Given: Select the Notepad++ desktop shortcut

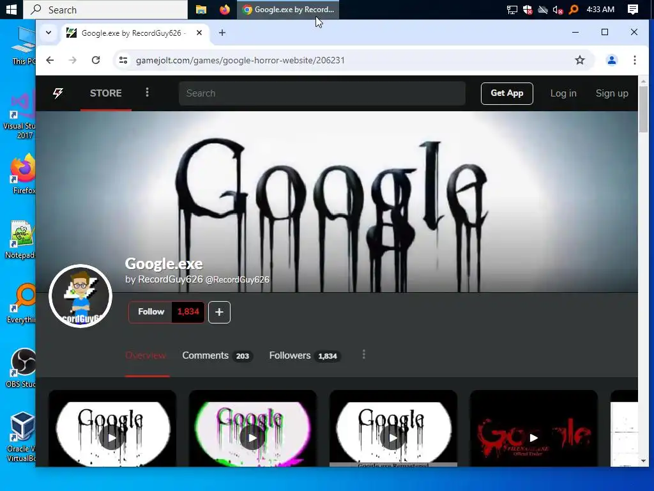Looking at the screenshot, I should [21, 240].
